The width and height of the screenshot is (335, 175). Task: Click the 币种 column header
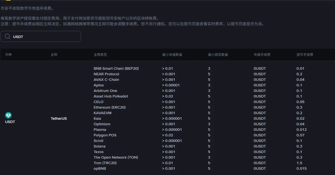tap(8, 55)
